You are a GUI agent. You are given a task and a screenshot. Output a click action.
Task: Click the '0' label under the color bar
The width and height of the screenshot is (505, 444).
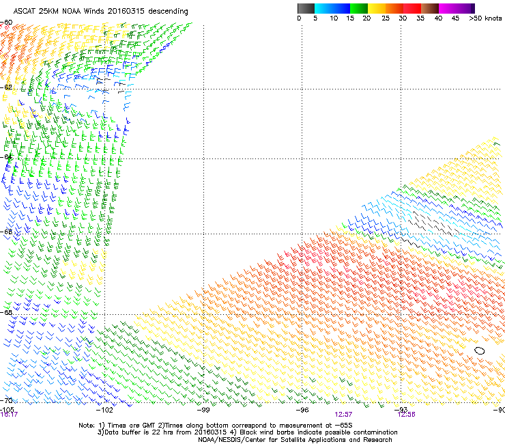[299, 18]
